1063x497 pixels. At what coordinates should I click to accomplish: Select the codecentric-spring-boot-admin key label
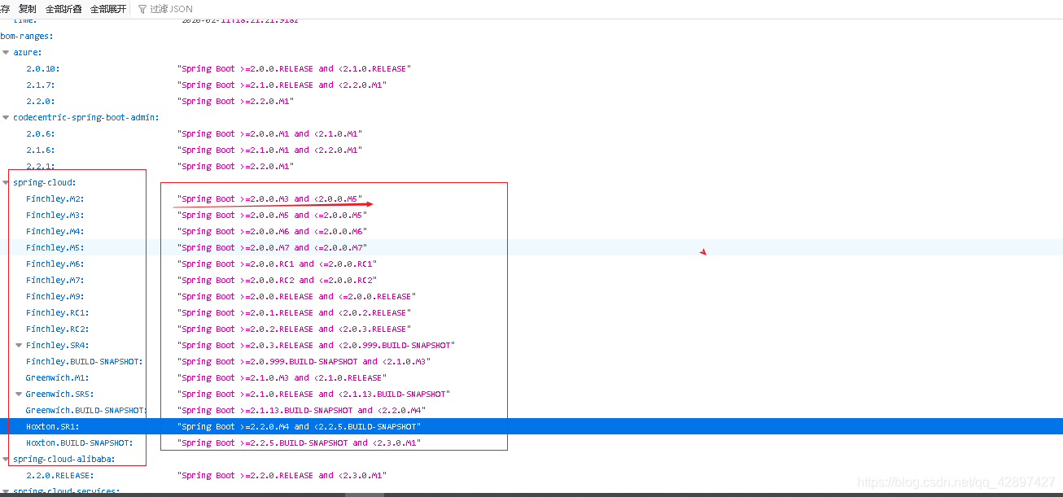click(x=86, y=117)
